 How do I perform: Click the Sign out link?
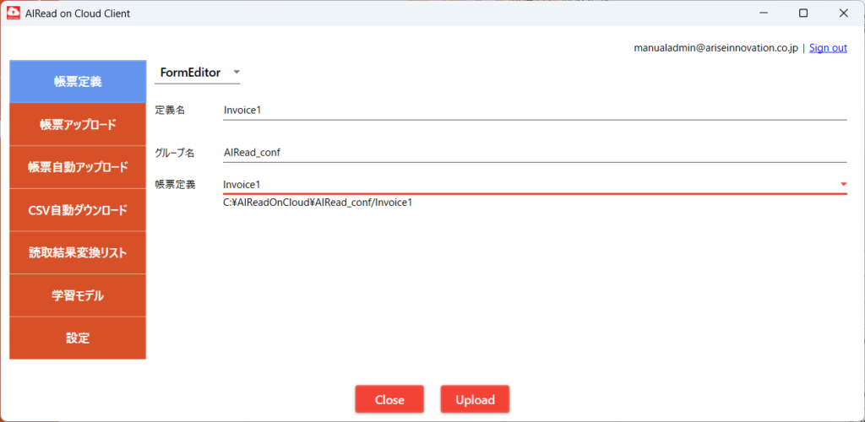(828, 48)
